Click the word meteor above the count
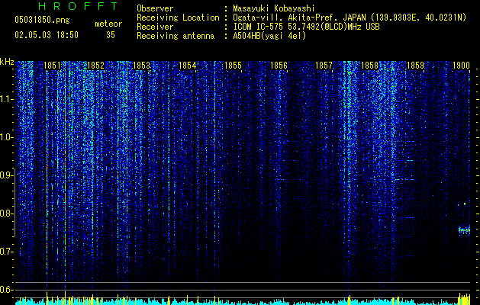The image size is (480, 305). [x=108, y=24]
